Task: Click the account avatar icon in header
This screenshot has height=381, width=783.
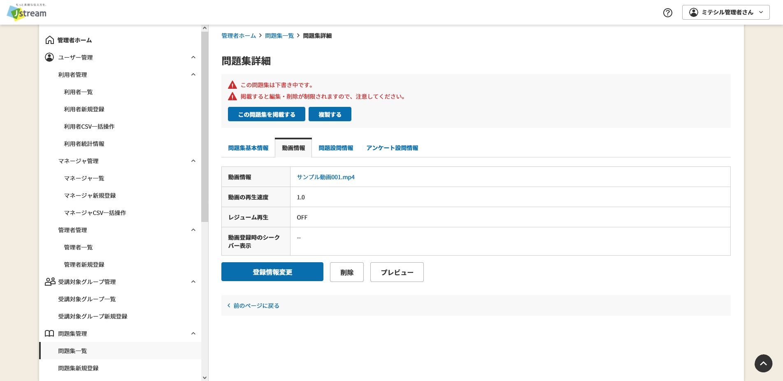Action: click(694, 12)
